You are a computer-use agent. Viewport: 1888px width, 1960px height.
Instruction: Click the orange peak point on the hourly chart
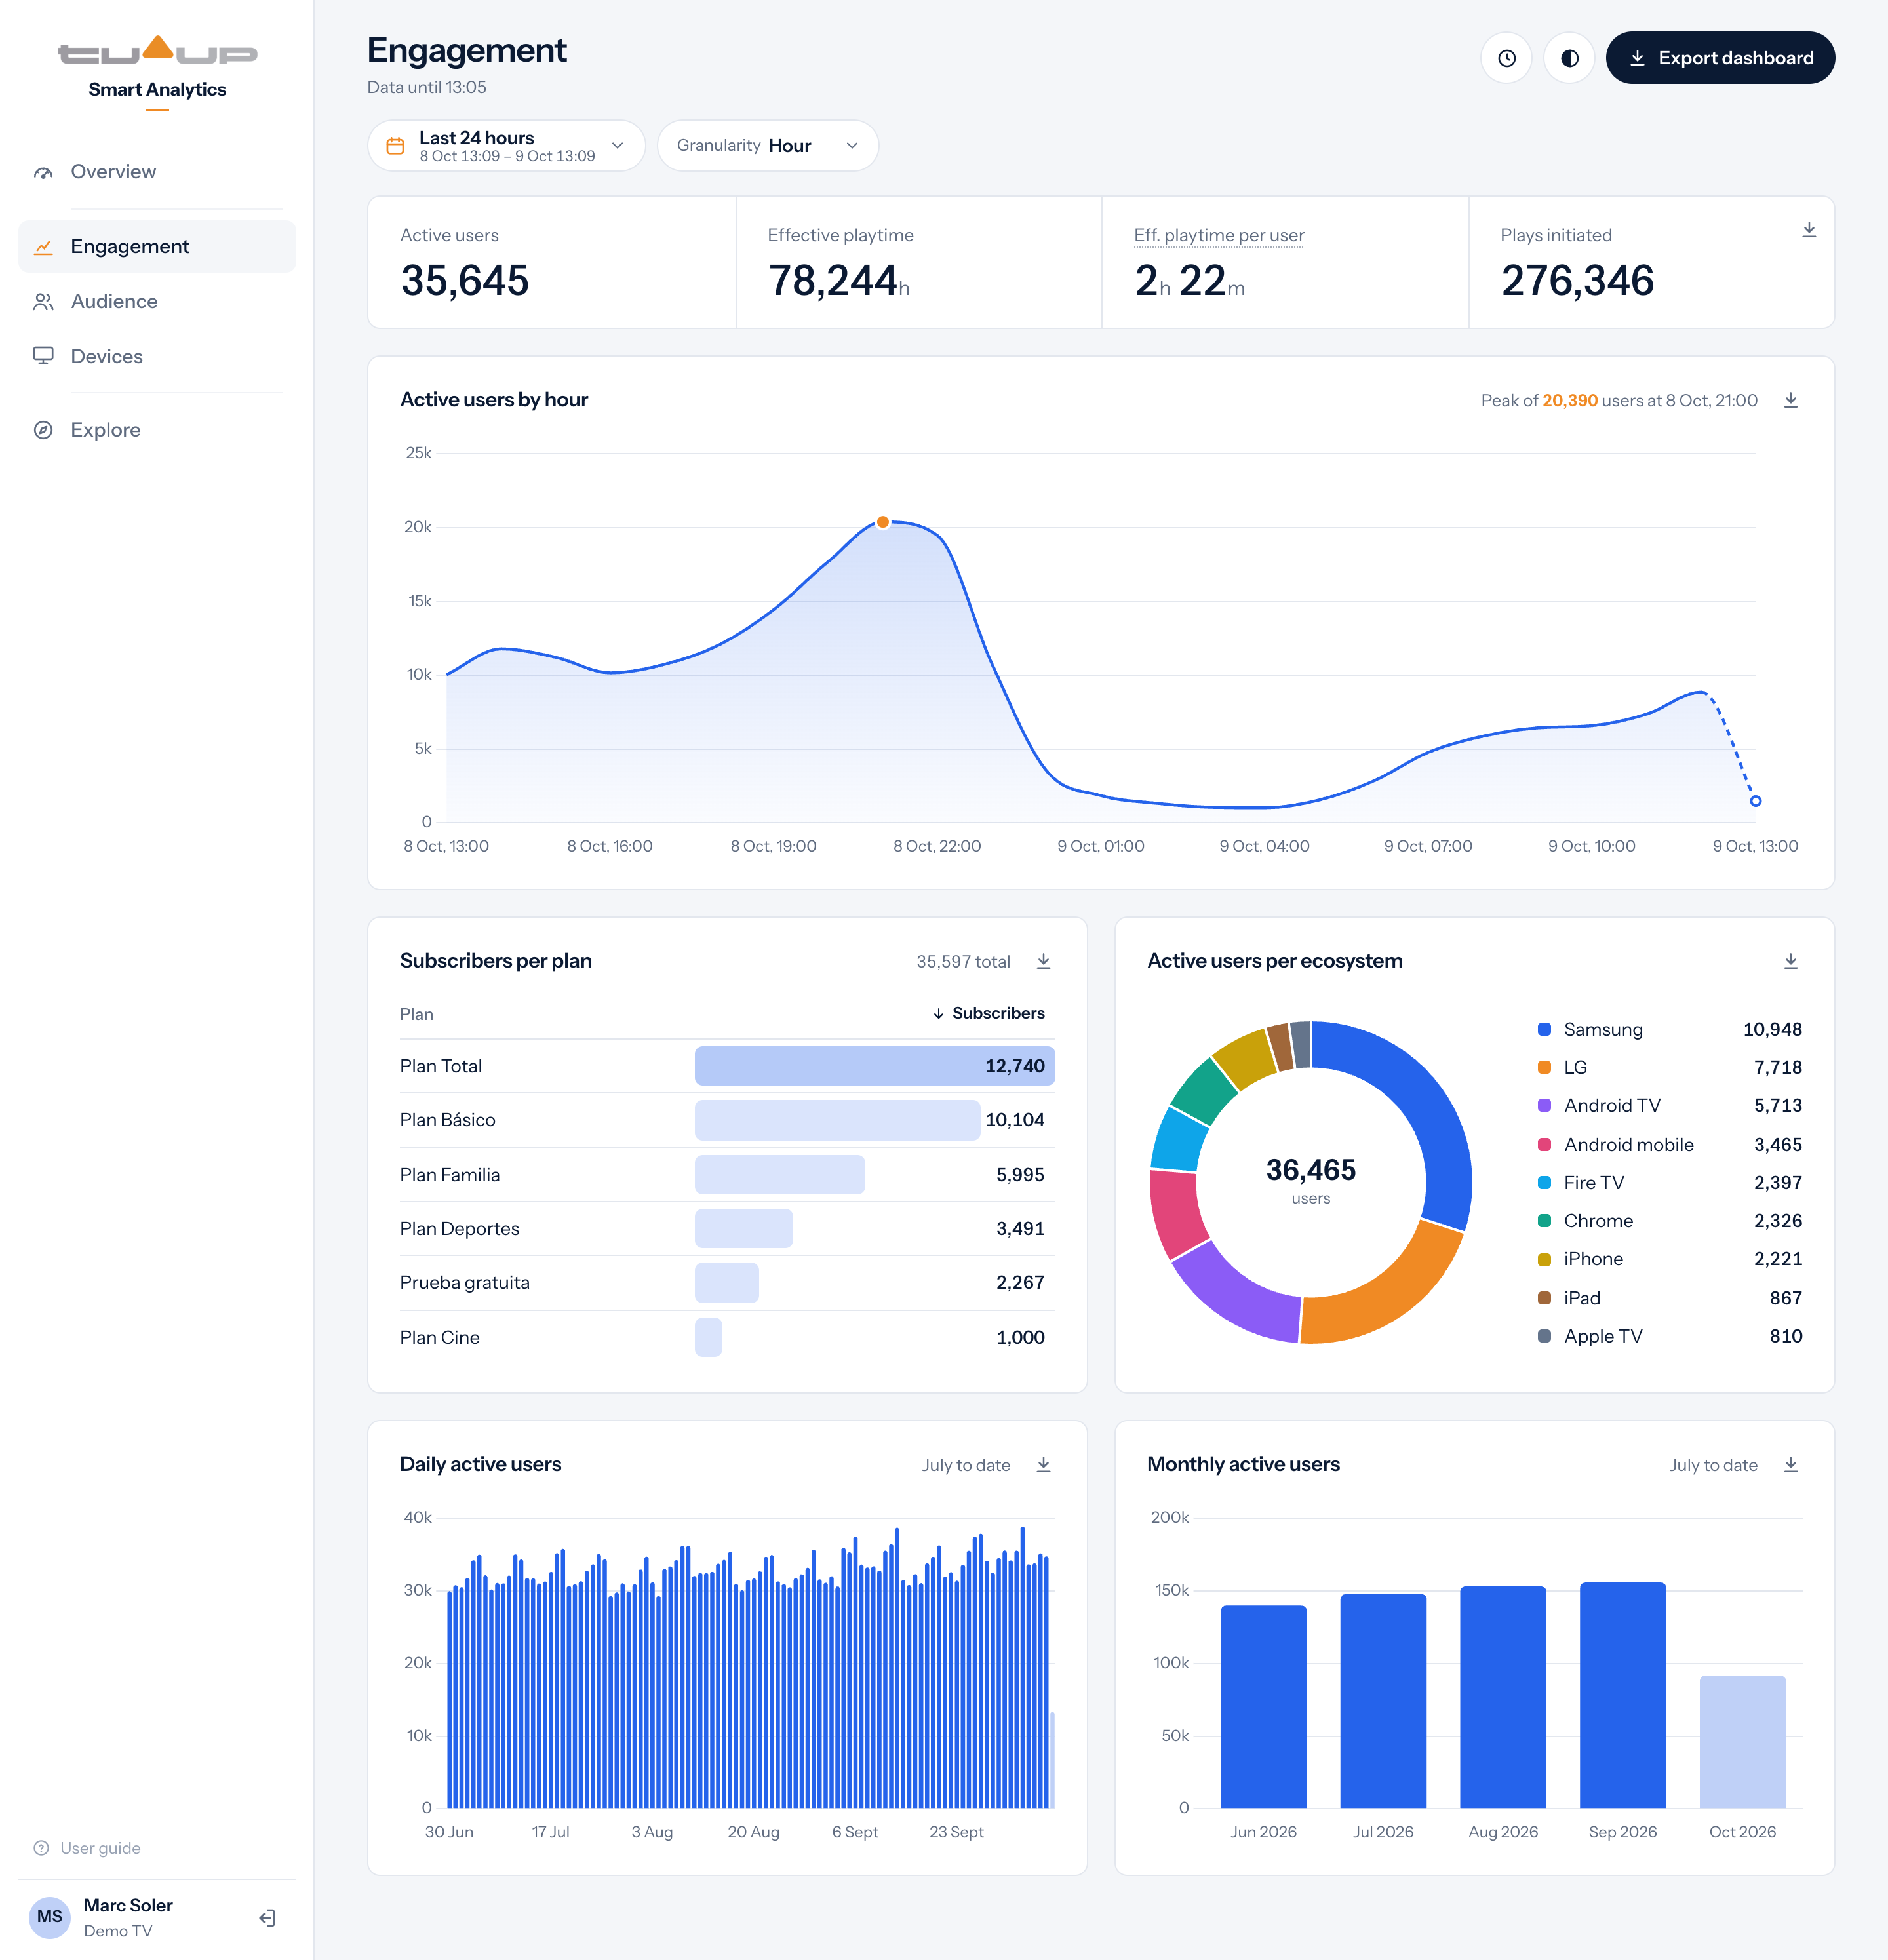click(883, 522)
